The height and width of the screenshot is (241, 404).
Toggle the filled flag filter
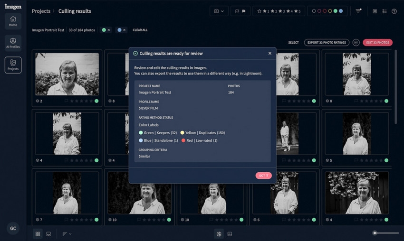pos(243,11)
